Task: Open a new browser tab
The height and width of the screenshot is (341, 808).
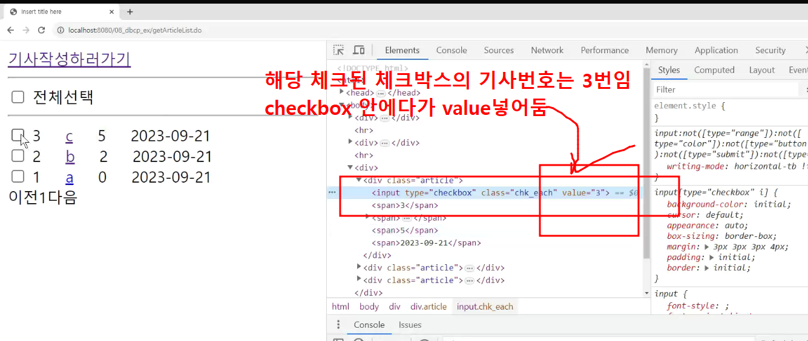Action: pyautogui.click(x=130, y=11)
